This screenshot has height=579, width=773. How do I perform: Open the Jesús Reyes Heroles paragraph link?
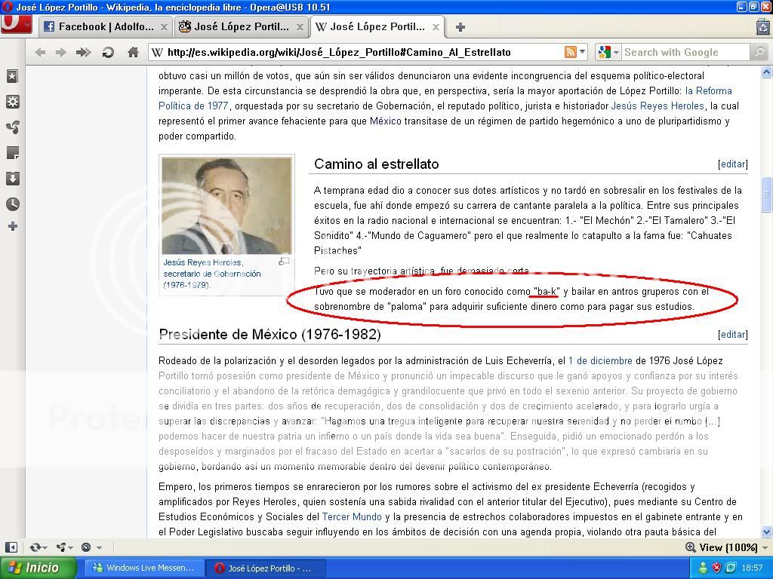point(658,106)
